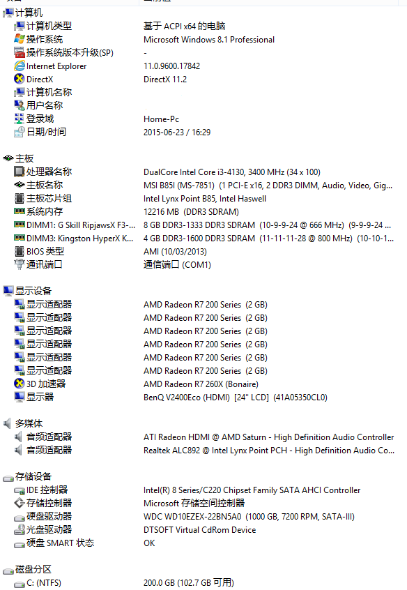Select the ATI Radeon HDMI audio controller value
The width and height of the screenshot is (407, 590).
[268, 437]
